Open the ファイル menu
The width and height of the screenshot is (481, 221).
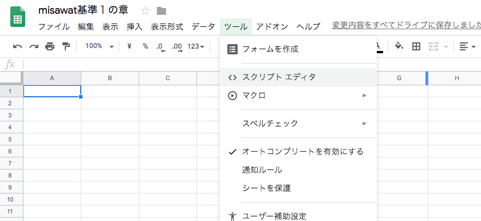[x=54, y=27]
